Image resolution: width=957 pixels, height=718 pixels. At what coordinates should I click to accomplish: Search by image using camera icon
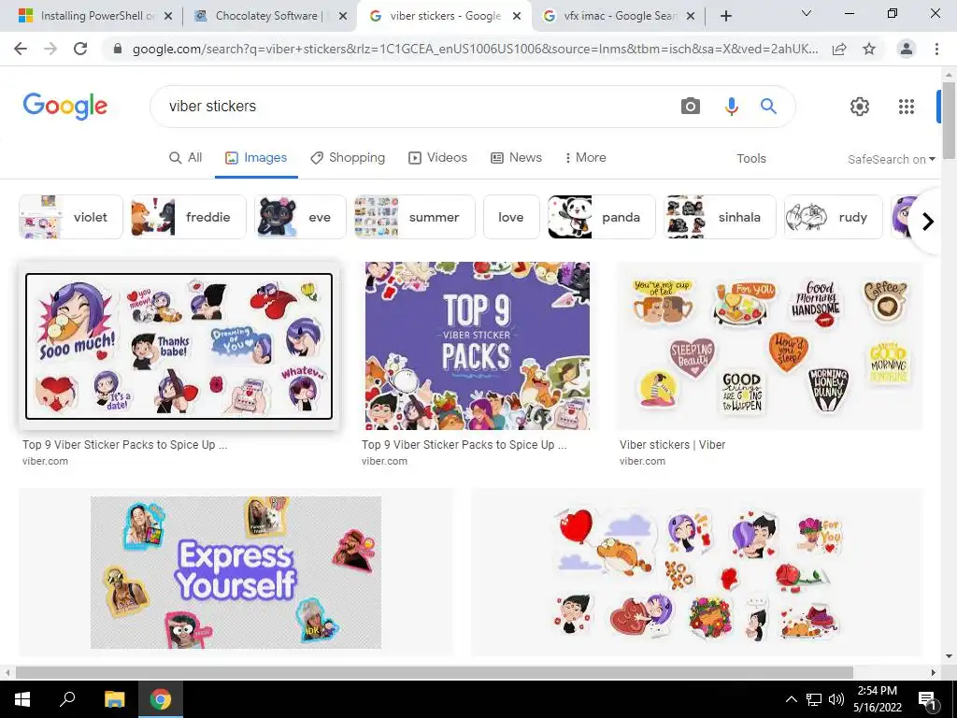pos(691,107)
